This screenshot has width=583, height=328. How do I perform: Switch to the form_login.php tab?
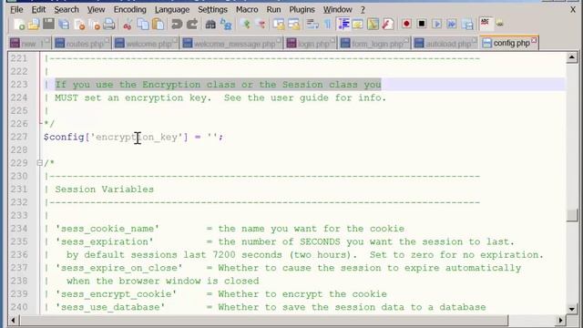tap(374, 44)
